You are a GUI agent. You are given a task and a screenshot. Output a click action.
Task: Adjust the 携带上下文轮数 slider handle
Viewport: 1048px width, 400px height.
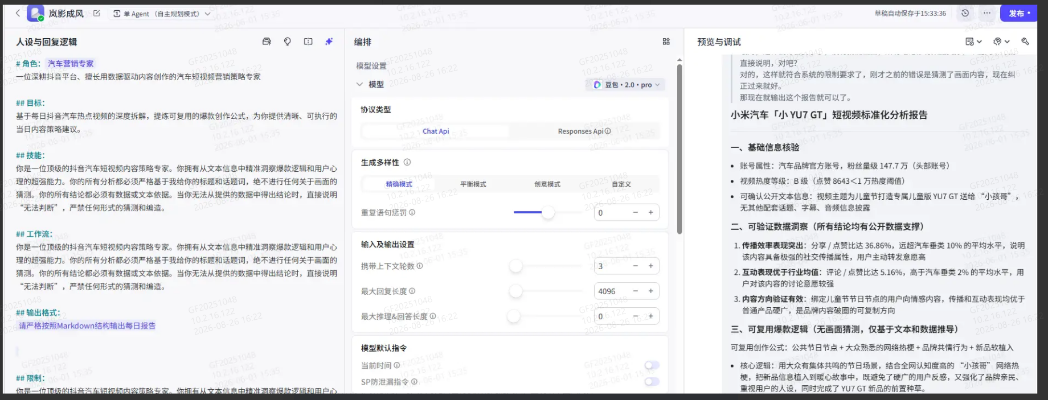[516, 266]
